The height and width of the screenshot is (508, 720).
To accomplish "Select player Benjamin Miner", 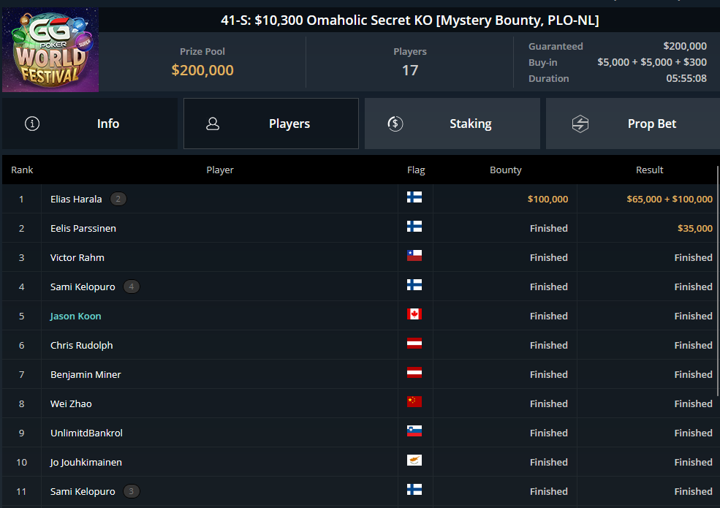I will (86, 374).
